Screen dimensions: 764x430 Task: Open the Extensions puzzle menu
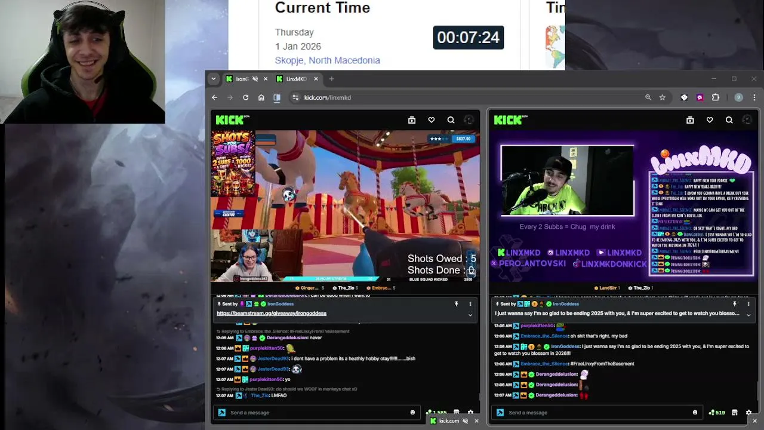716,97
